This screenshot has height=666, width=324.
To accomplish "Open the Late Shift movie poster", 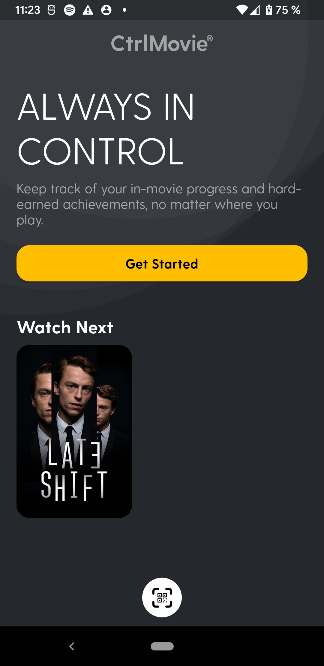I will point(74,431).
